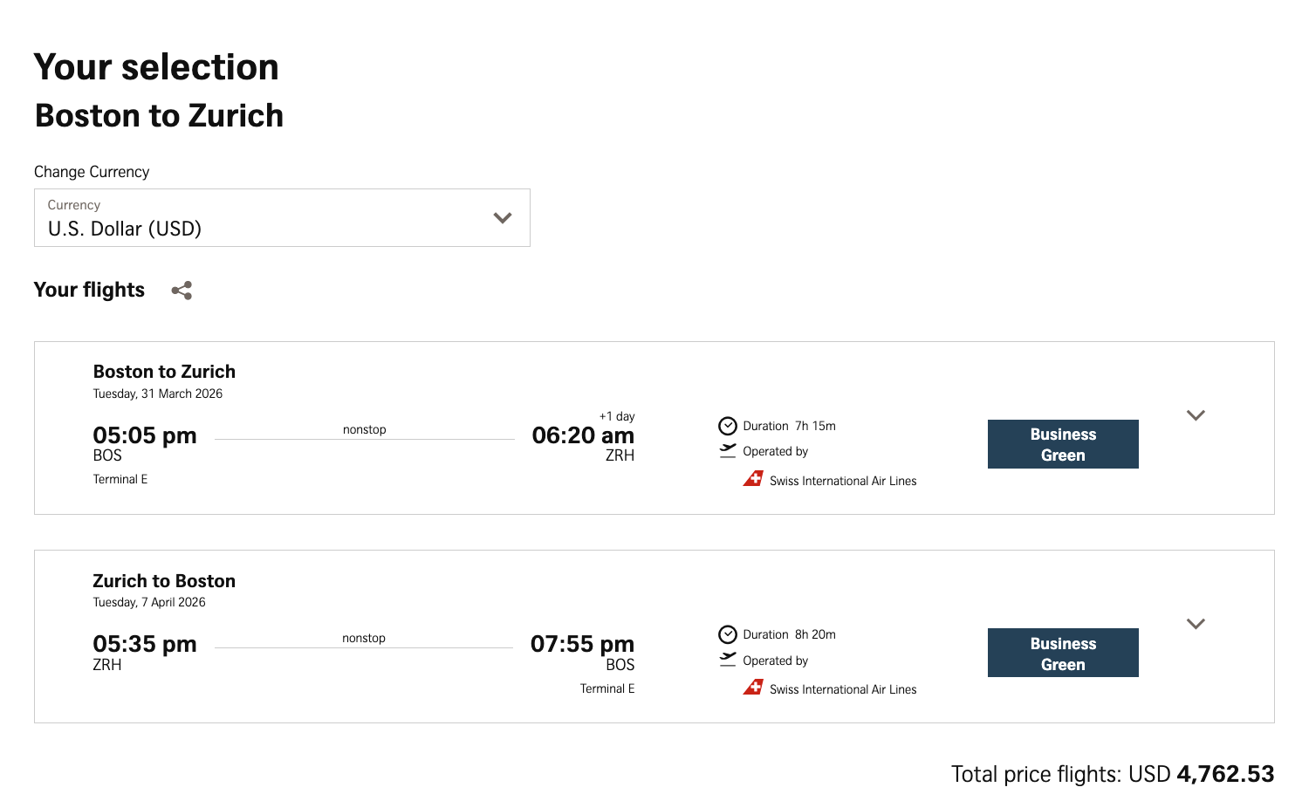Click the Change Currency label
Image resolution: width=1302 pixels, height=801 pixels.
pos(91,171)
